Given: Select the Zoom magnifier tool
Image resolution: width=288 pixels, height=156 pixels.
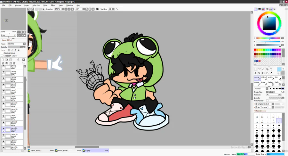Looking at the screenshot, I should (x=259, y=73).
